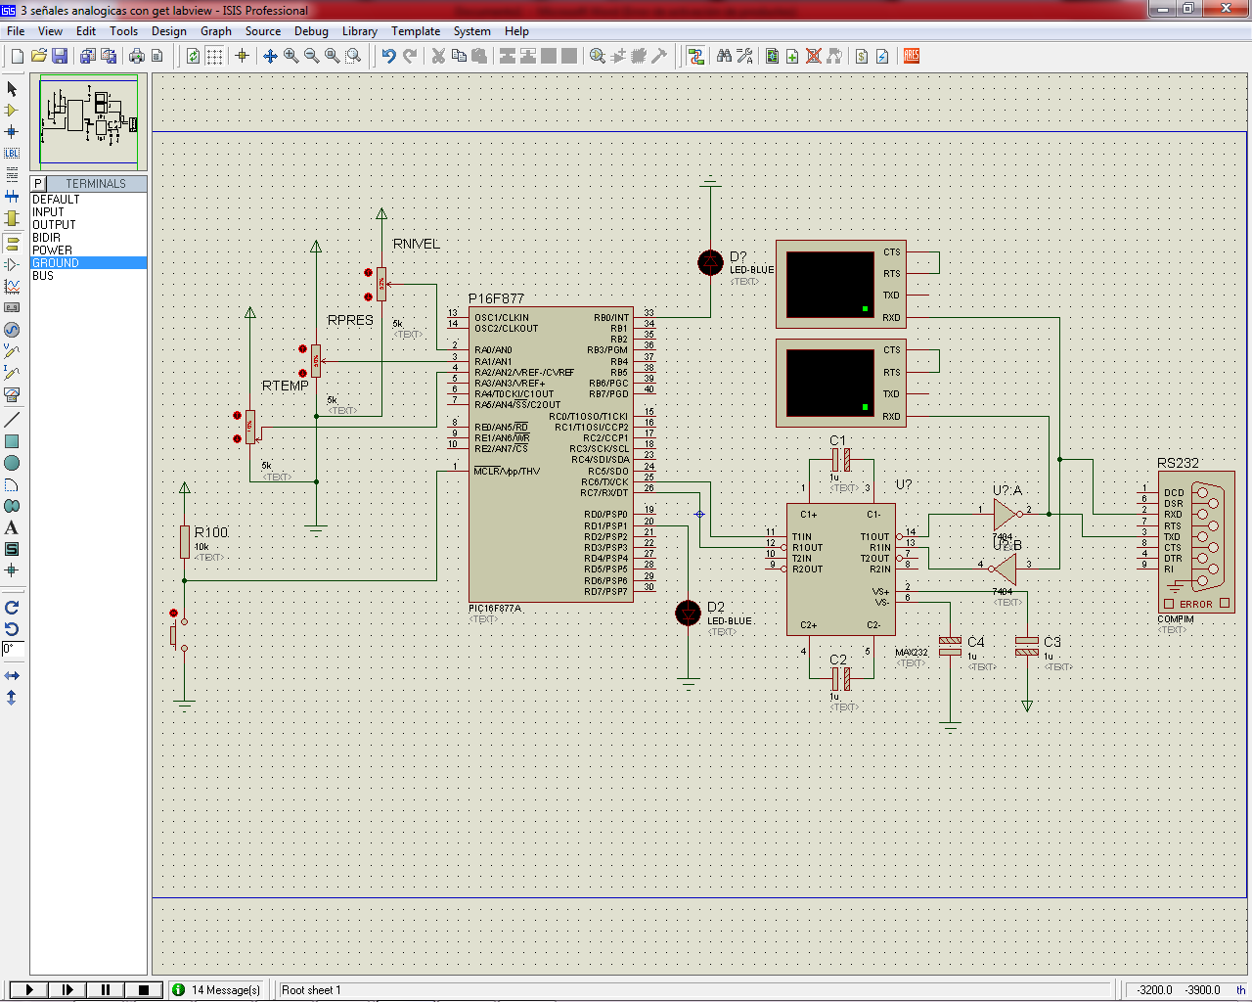This screenshot has height=1002, width=1252.
Task: Open the property assignment tool
Action: [744, 56]
